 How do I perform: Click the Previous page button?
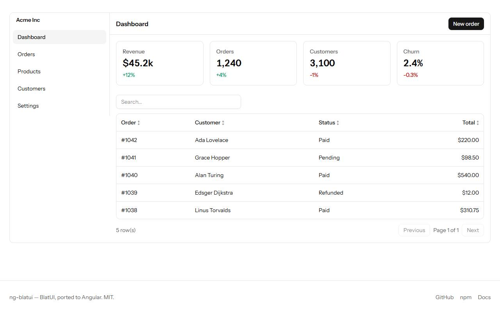pos(414,230)
